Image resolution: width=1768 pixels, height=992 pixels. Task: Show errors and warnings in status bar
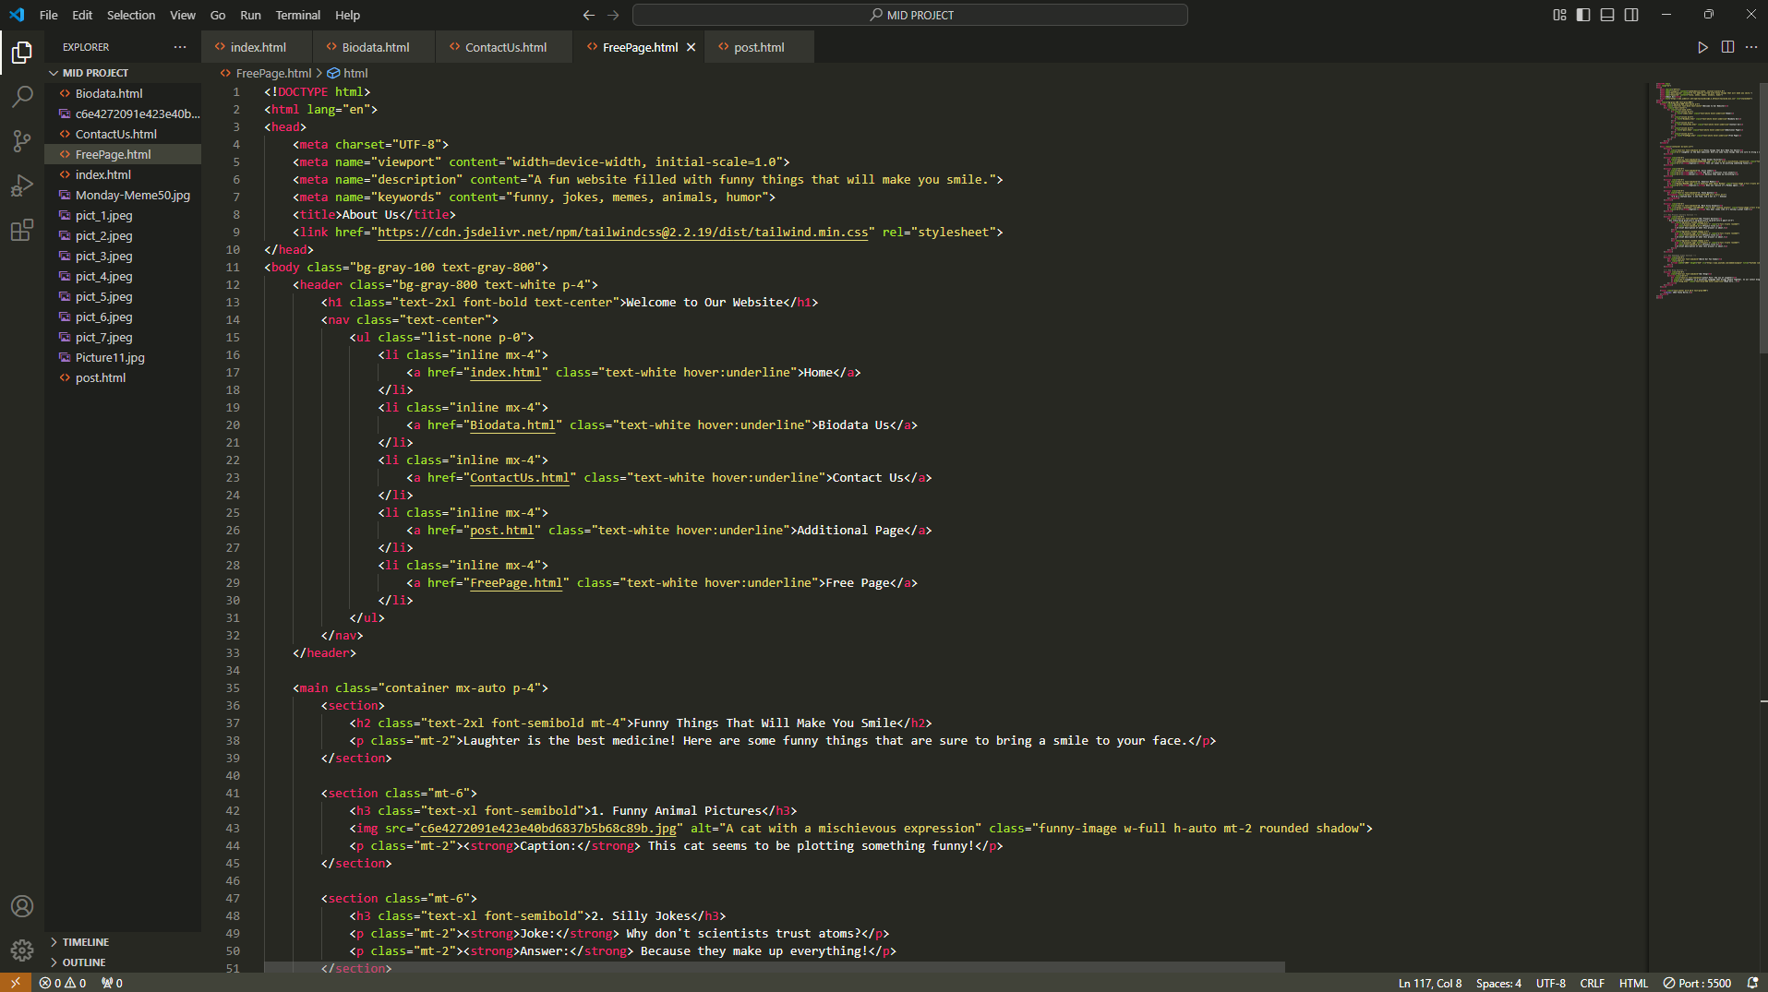point(63,983)
